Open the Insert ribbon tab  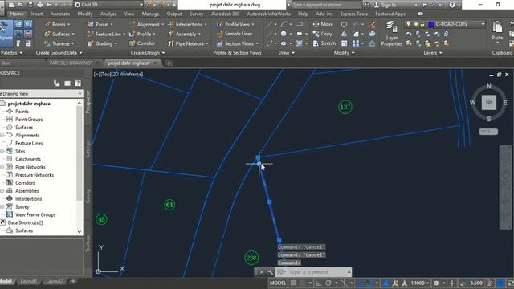click(37, 14)
